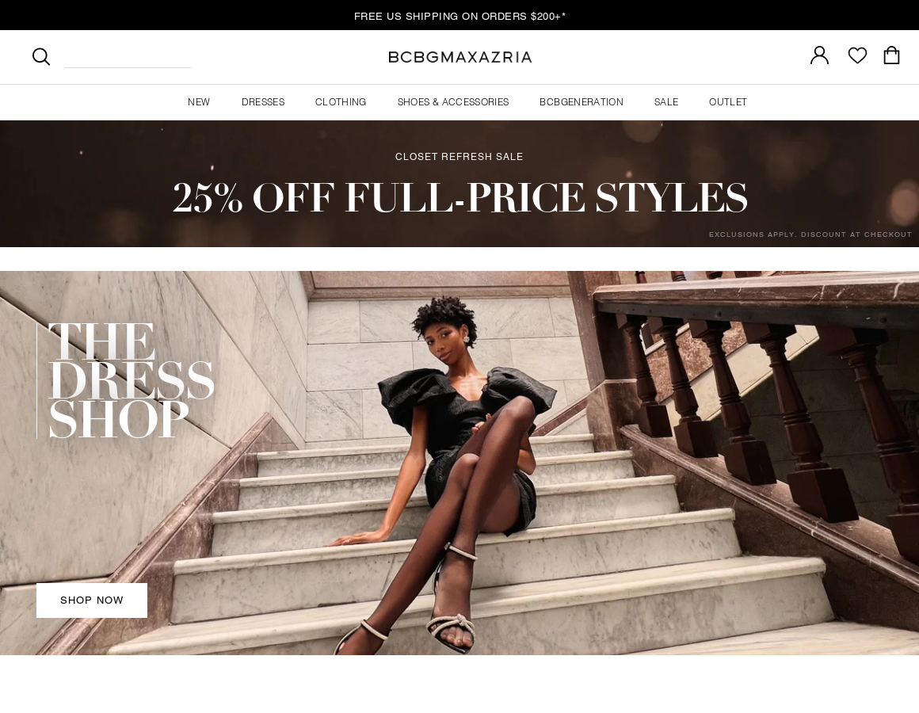Open the shopping bag icon
The height and width of the screenshot is (713, 919).
[891, 55]
